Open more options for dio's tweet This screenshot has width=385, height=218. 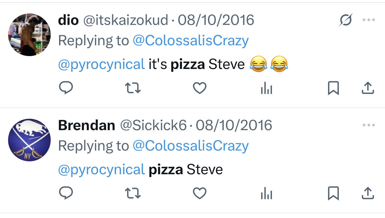tap(369, 20)
